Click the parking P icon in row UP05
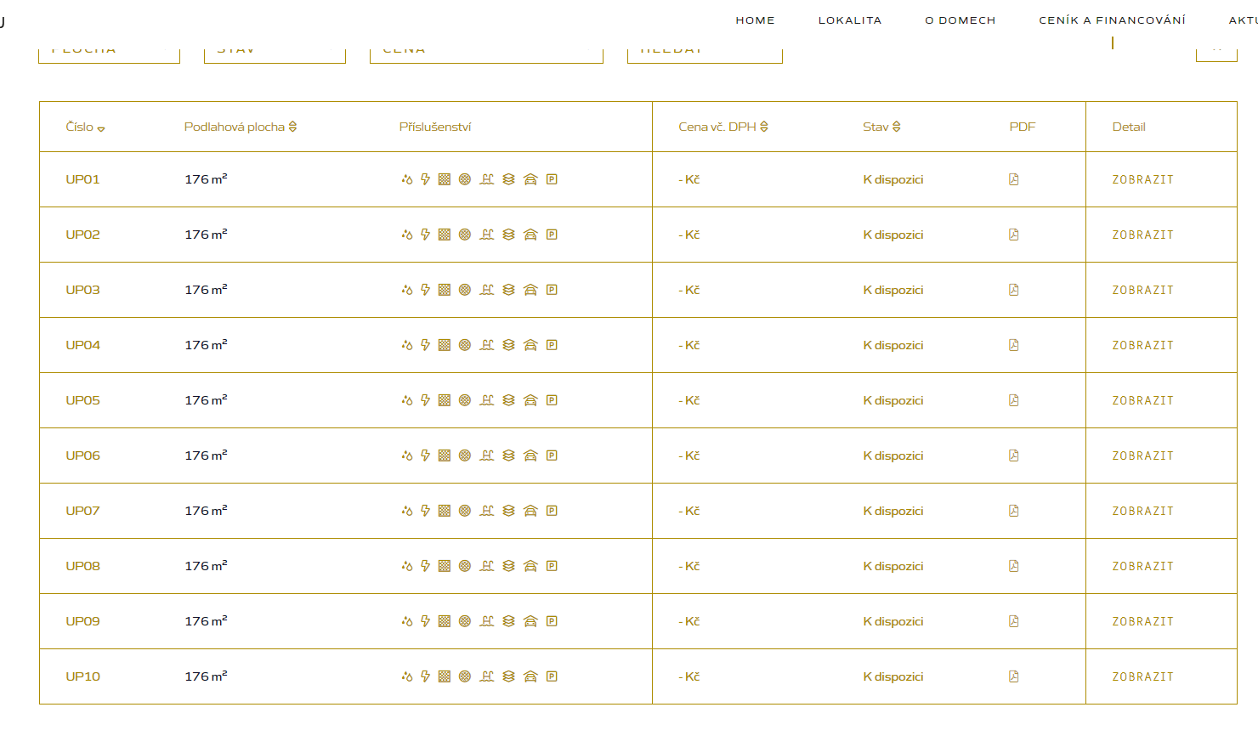 click(552, 400)
